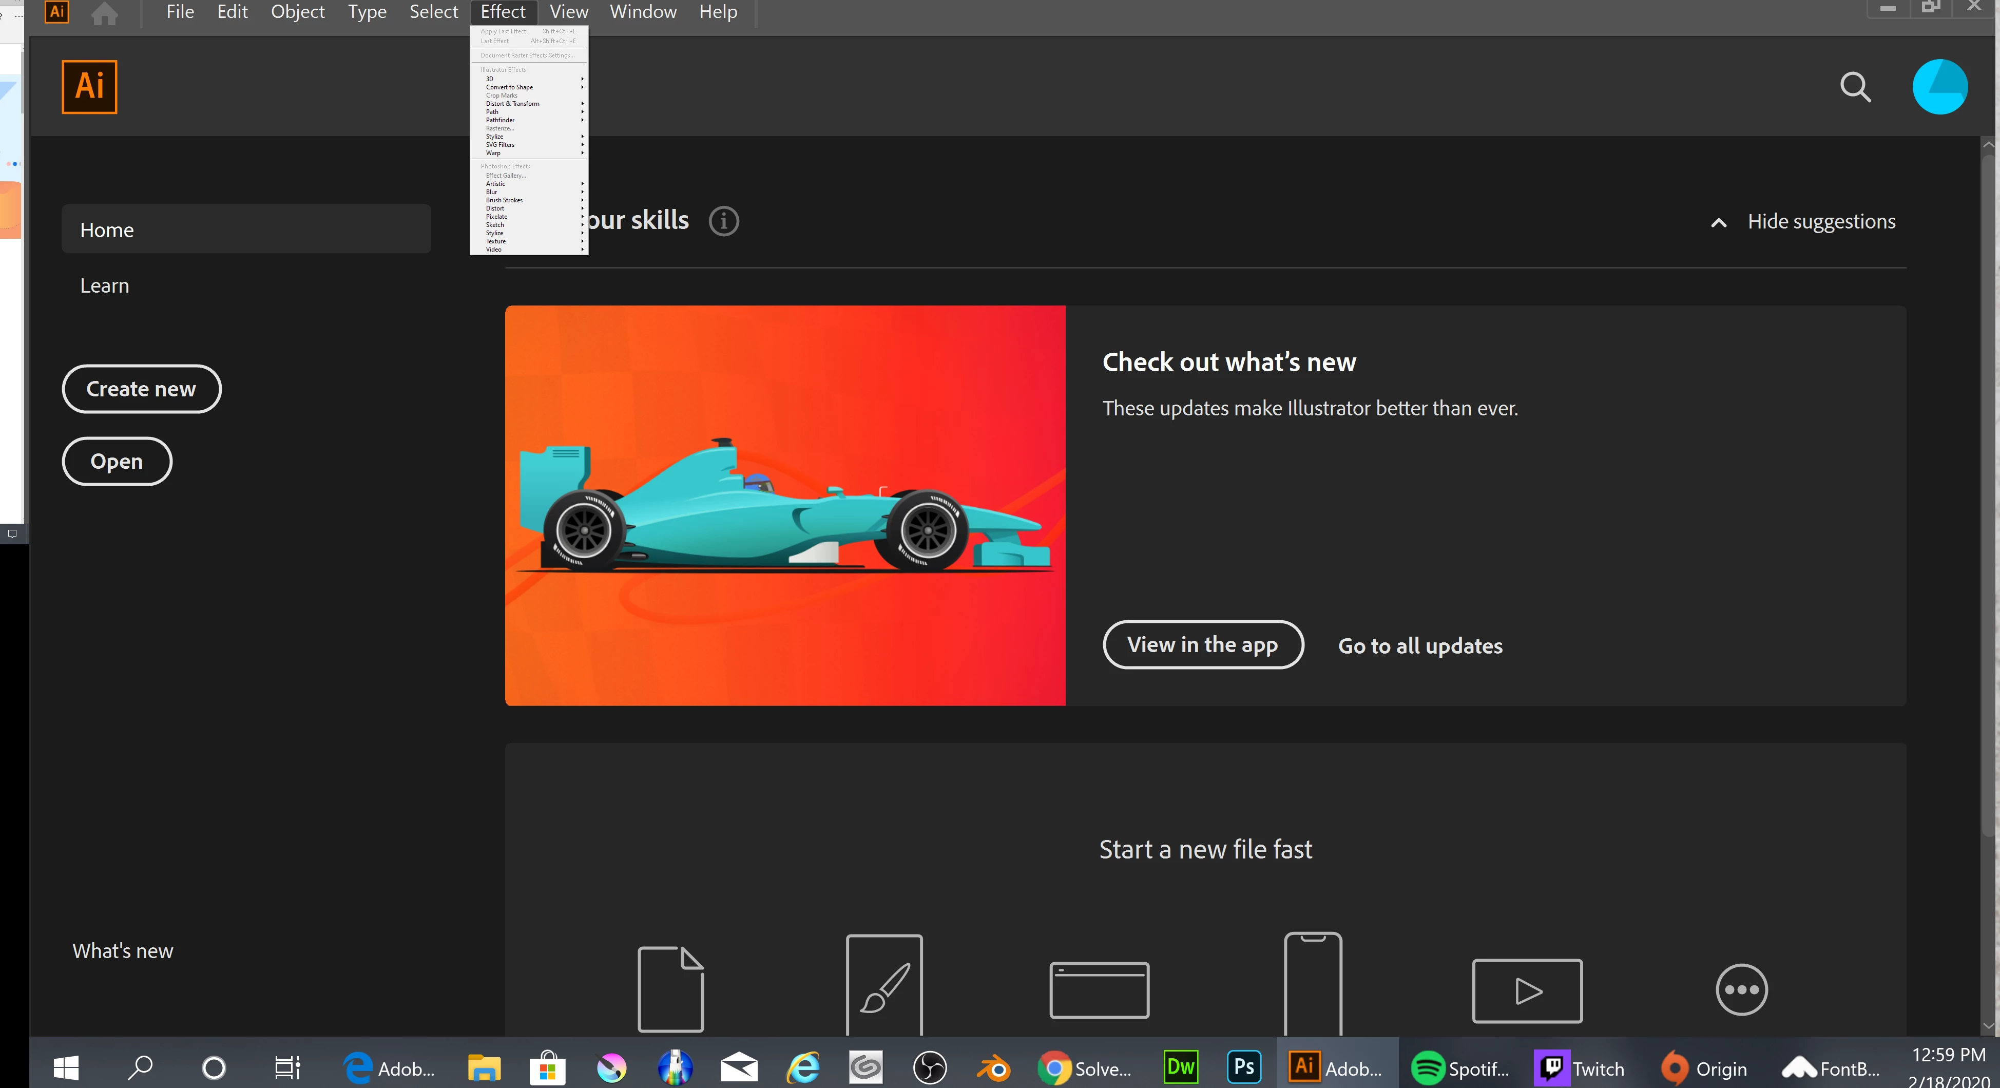This screenshot has height=1088, width=2000.
Task: Click the cyan account profile avatar
Action: 1939,87
